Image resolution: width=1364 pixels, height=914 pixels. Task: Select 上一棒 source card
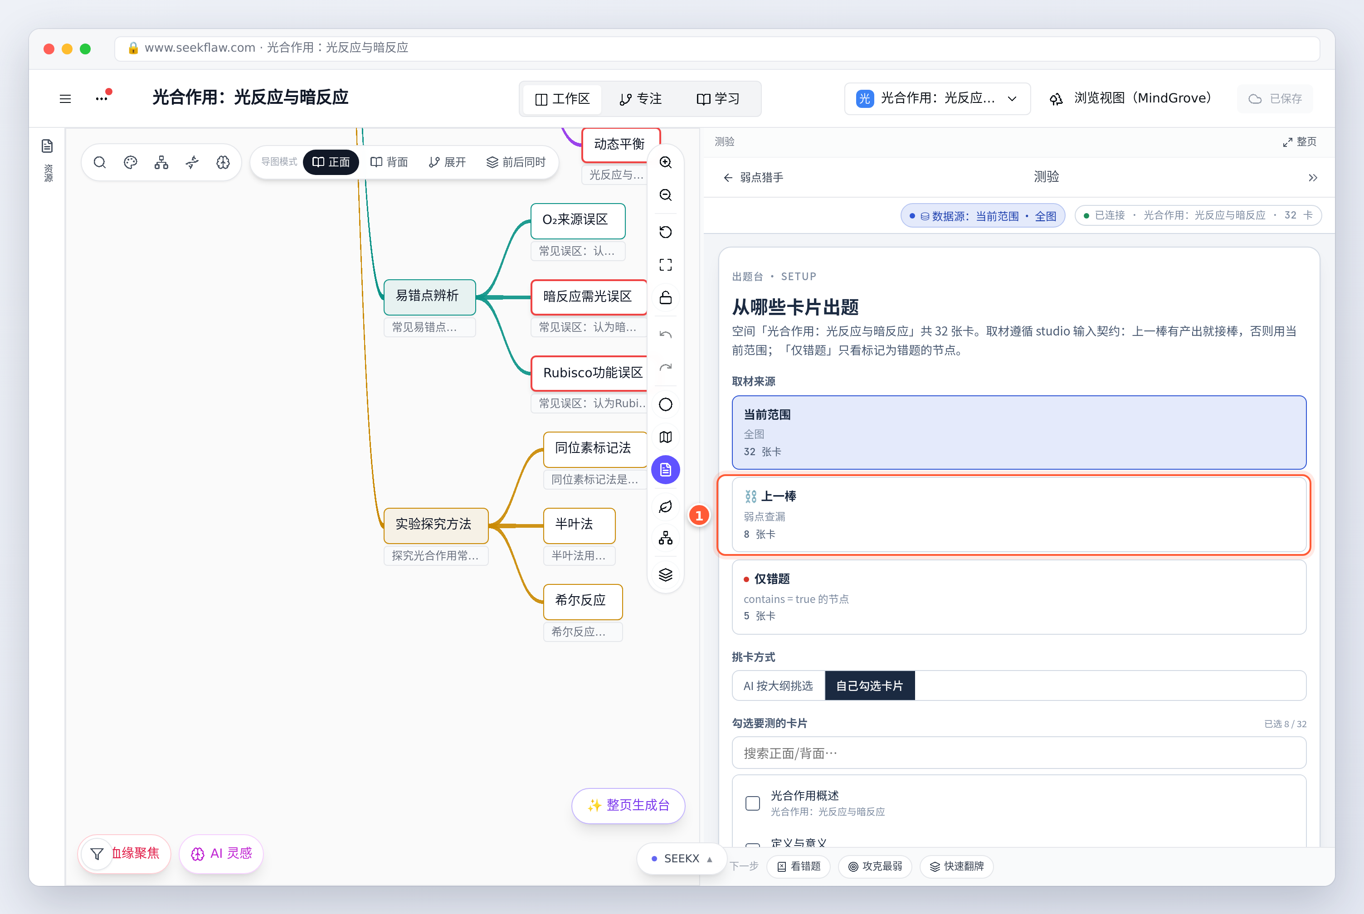tap(1019, 515)
